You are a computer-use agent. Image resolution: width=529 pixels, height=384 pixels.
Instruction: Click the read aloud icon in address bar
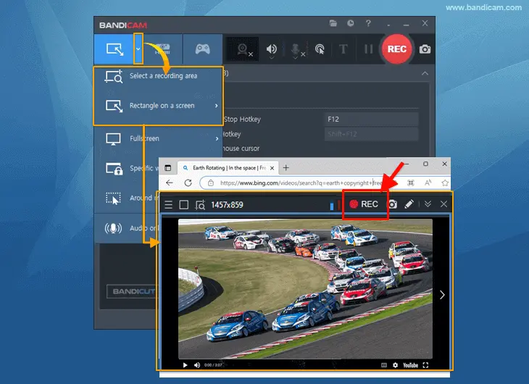pyautogui.click(x=428, y=183)
